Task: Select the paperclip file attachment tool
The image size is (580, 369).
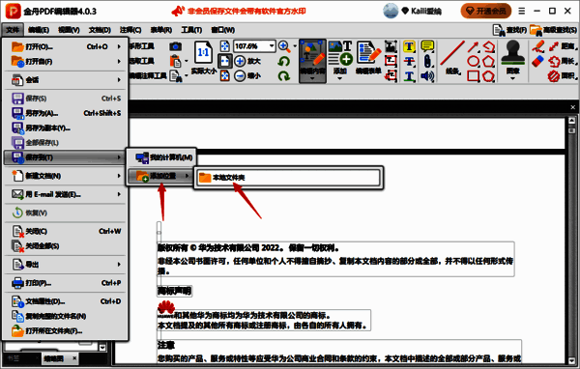Action: (427, 61)
